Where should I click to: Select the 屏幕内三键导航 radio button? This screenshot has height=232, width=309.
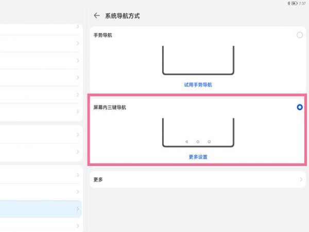300,107
